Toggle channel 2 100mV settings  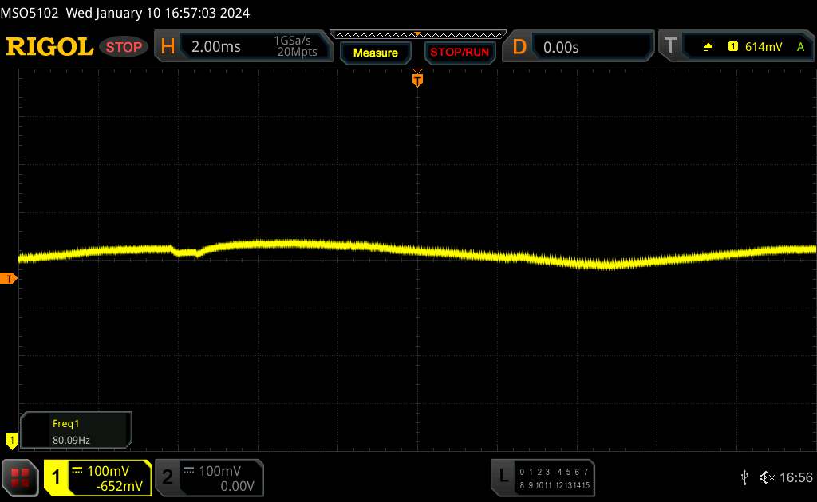210,477
